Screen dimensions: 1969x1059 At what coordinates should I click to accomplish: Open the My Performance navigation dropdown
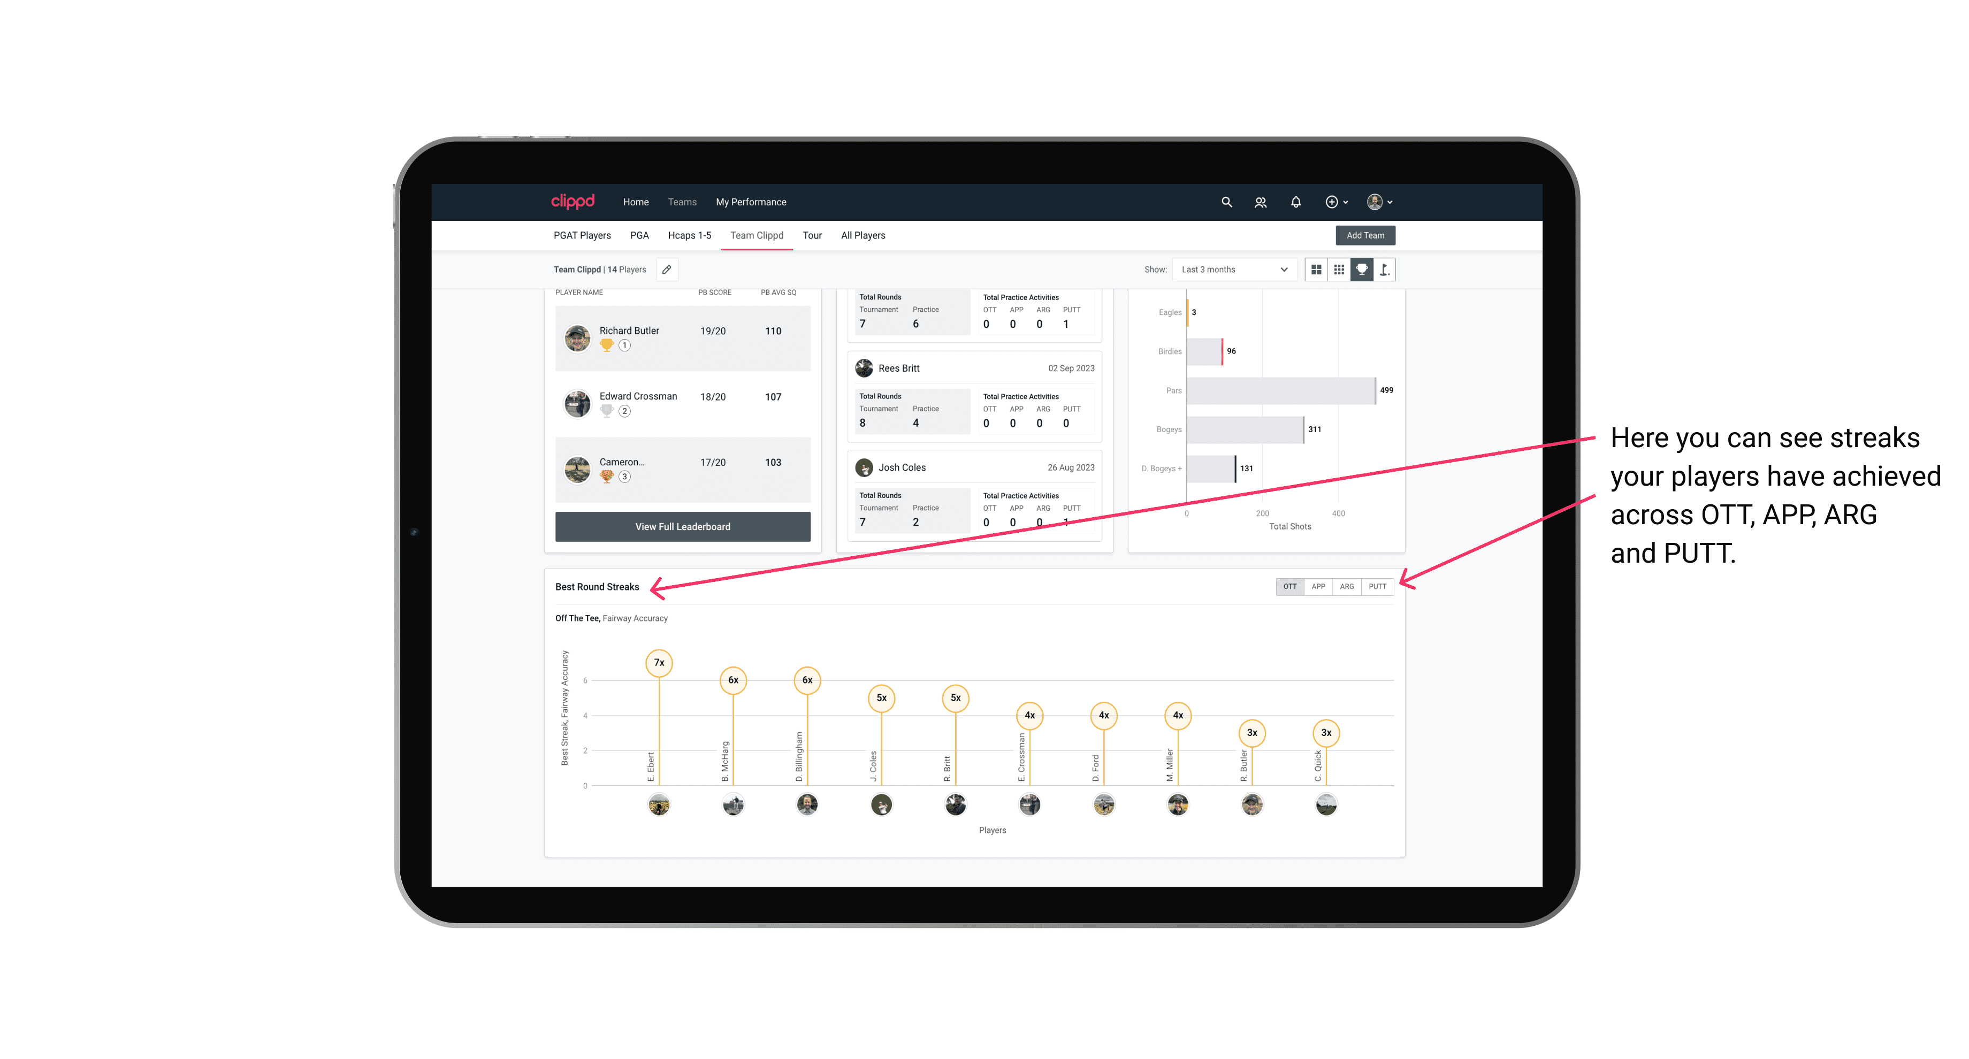[x=752, y=202]
